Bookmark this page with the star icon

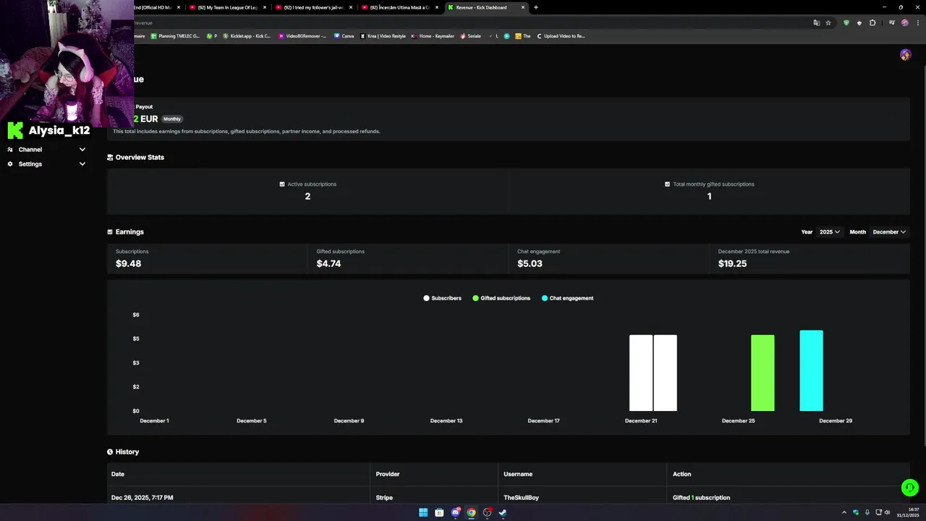tap(828, 23)
